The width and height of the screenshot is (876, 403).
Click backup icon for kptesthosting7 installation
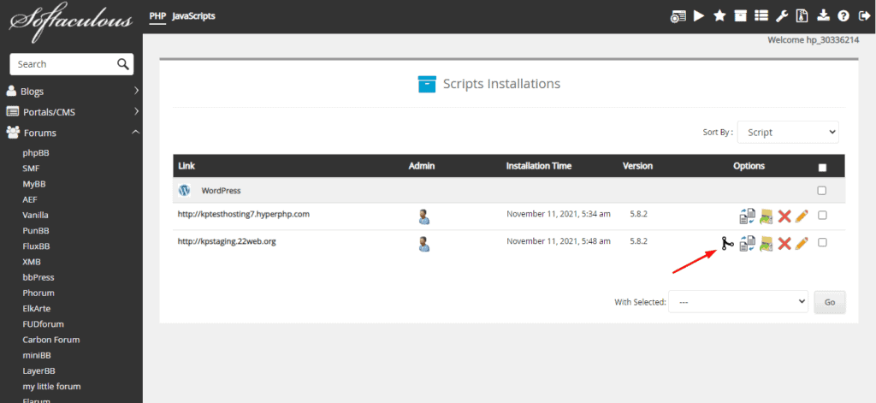pos(766,216)
